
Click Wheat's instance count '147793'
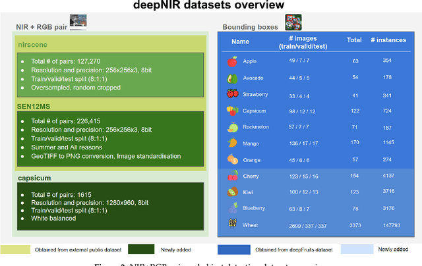click(x=392, y=225)
